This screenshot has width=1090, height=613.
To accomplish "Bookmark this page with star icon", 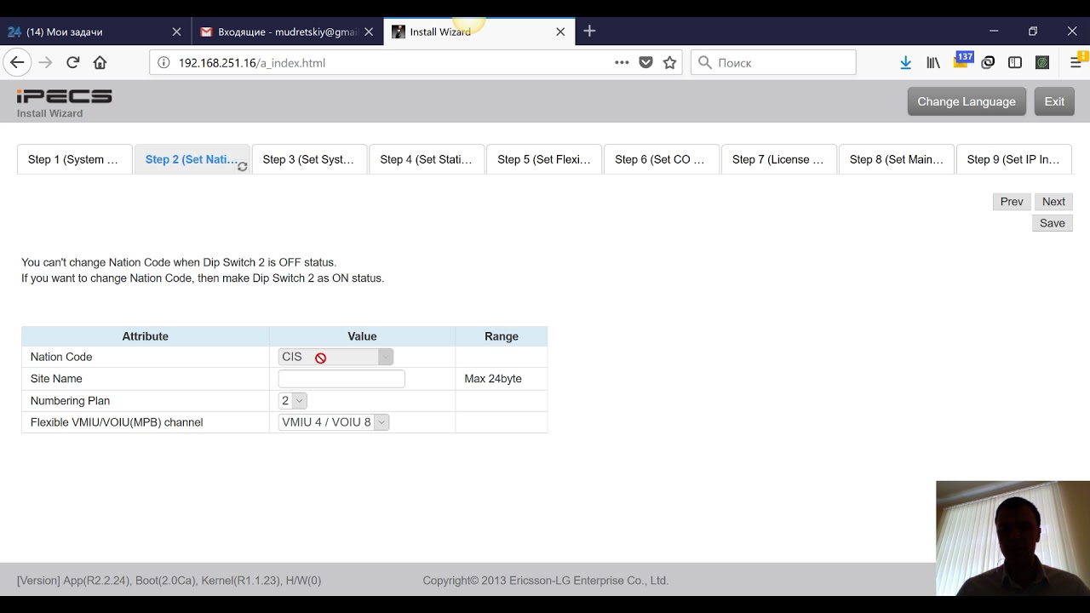I will [x=670, y=62].
